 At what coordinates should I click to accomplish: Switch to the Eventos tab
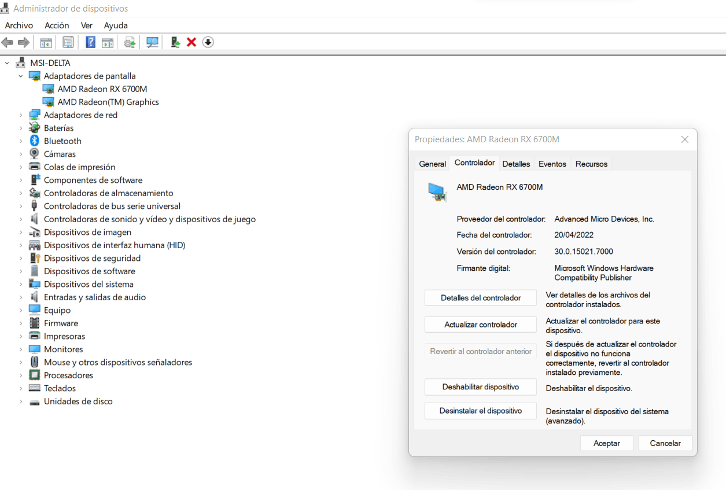pos(552,164)
